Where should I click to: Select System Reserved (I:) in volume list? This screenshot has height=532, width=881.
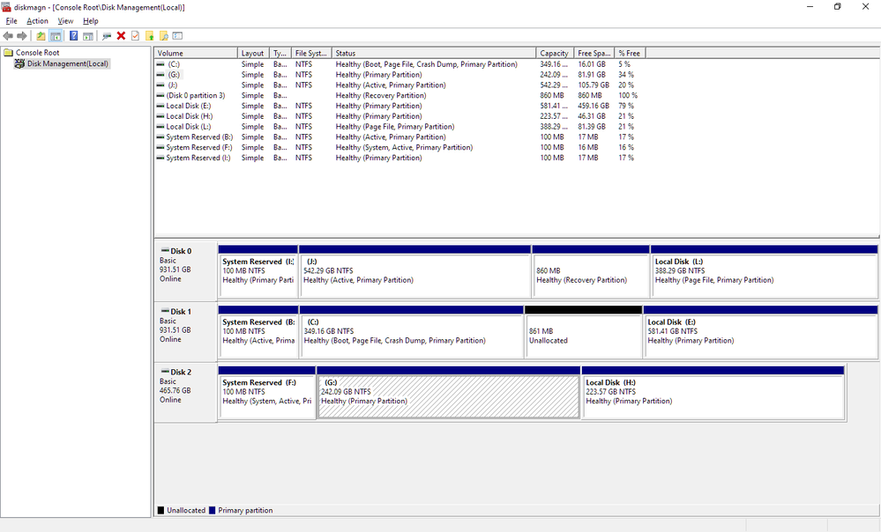click(400, 158)
